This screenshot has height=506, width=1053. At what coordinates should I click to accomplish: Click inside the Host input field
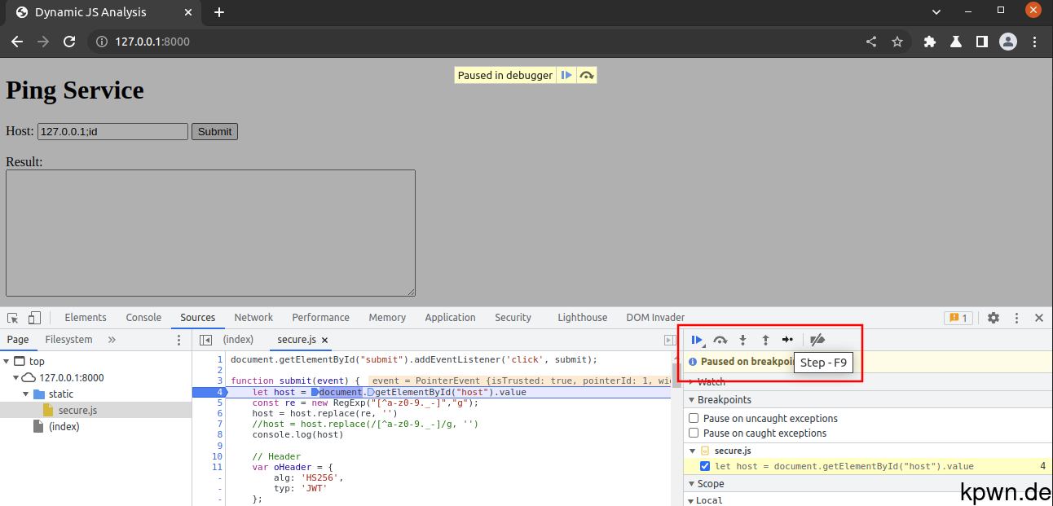112,131
